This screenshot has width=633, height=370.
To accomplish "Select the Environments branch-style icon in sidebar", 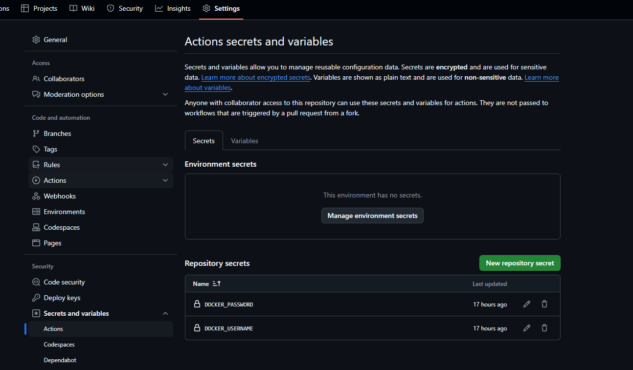I will [x=36, y=211].
